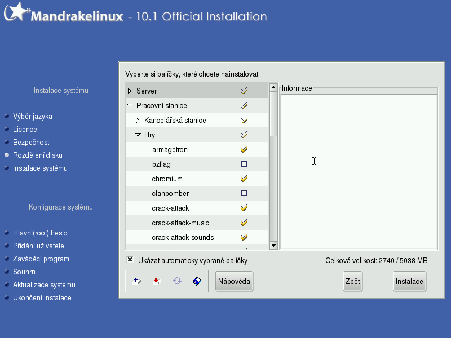Click the 'Licence' step in sidebar
The height and width of the screenshot is (338, 451).
click(25, 130)
